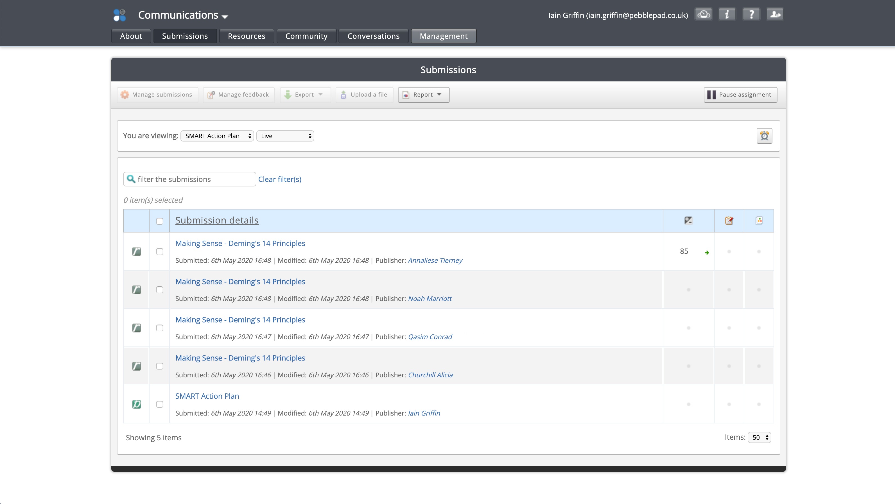Image resolution: width=895 pixels, height=504 pixels.
Task: Click the grade column header icon
Action: click(688, 220)
